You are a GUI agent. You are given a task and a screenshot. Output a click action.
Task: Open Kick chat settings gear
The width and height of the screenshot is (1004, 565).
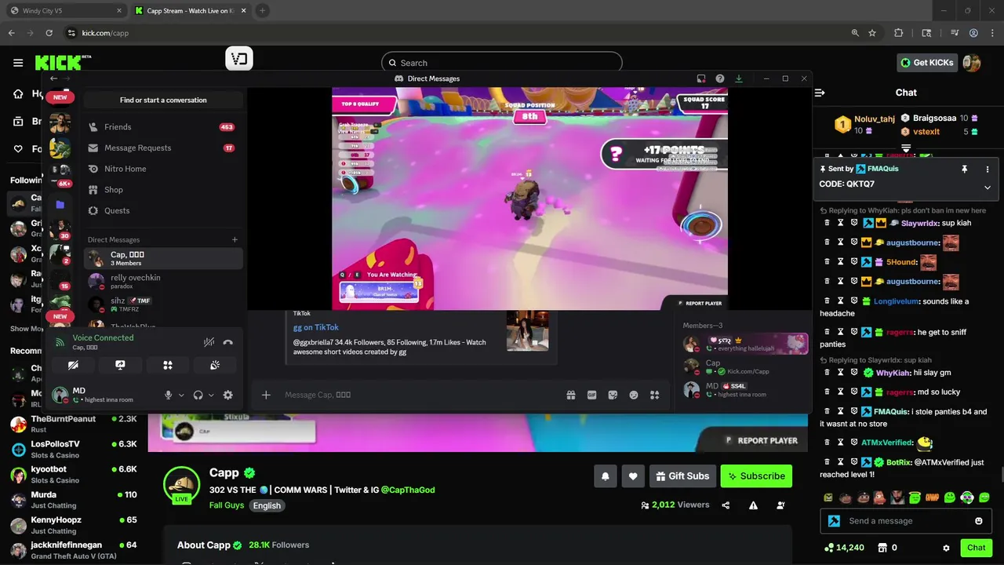click(946, 548)
